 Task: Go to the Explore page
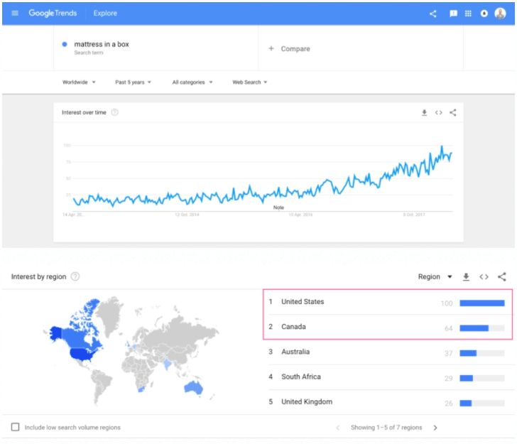[105, 13]
